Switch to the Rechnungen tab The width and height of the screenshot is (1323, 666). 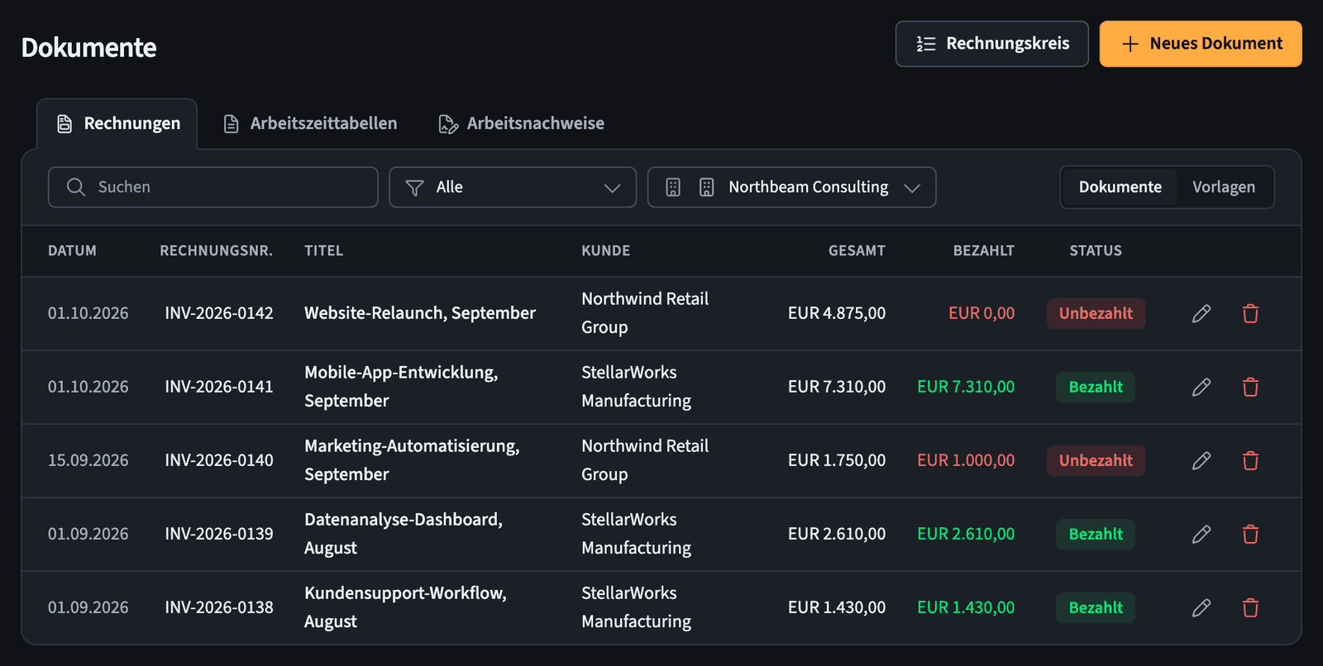coord(117,124)
